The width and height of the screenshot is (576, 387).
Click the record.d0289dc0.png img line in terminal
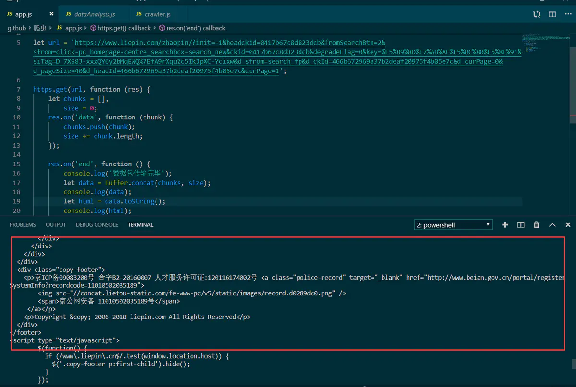(192, 293)
